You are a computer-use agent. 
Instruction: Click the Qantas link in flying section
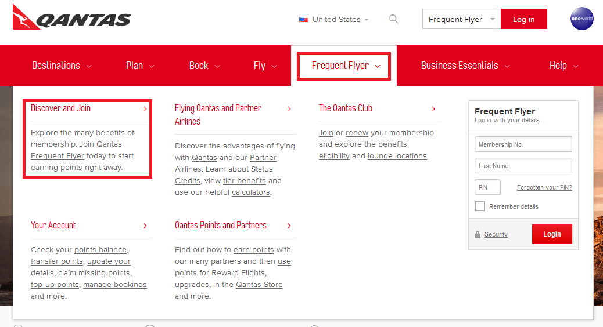tap(204, 158)
